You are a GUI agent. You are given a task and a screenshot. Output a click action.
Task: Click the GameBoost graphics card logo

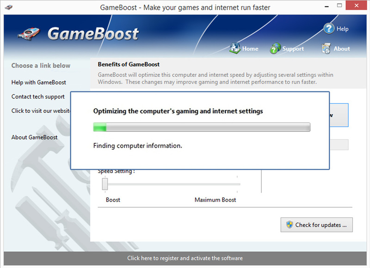point(29,34)
